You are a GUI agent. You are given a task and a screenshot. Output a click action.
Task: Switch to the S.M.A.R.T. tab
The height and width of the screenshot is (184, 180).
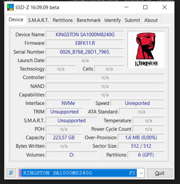tap(38, 20)
